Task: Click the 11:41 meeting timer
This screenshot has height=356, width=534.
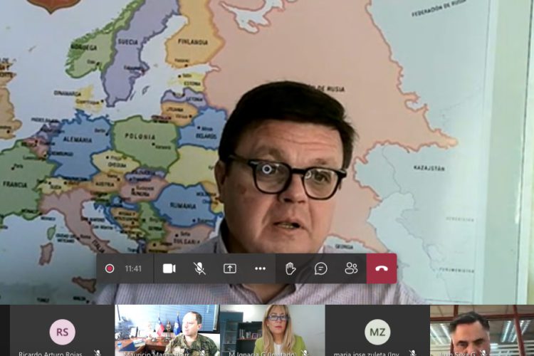Action: coord(133,268)
